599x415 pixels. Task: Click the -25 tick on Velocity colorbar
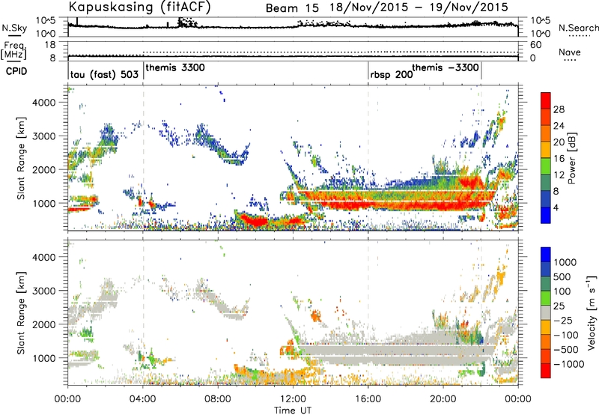563,321
